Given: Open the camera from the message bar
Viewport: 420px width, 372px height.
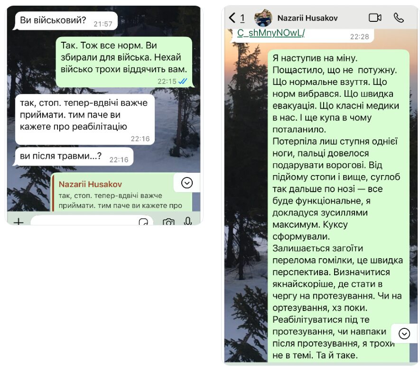Looking at the screenshot, I should (x=168, y=222).
